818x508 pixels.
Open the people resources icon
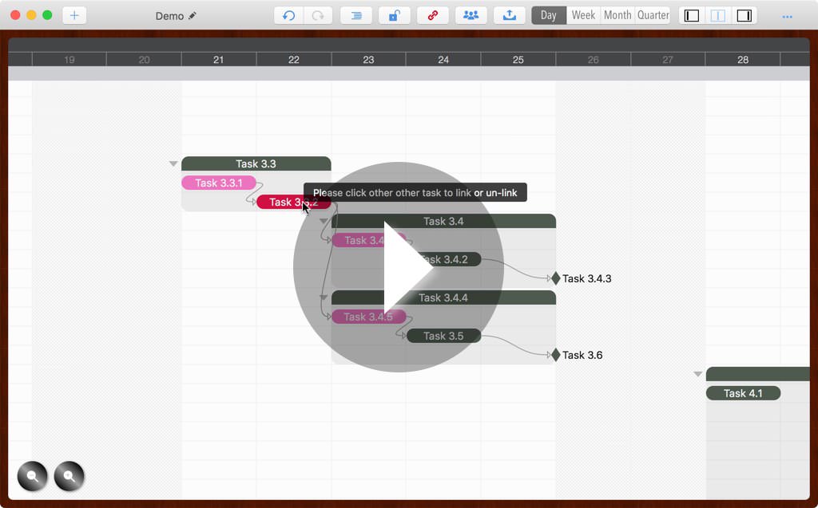471,15
